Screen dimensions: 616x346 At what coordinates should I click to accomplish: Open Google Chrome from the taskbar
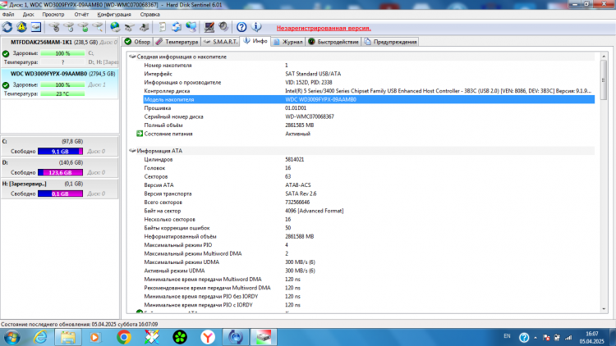(x=124, y=337)
